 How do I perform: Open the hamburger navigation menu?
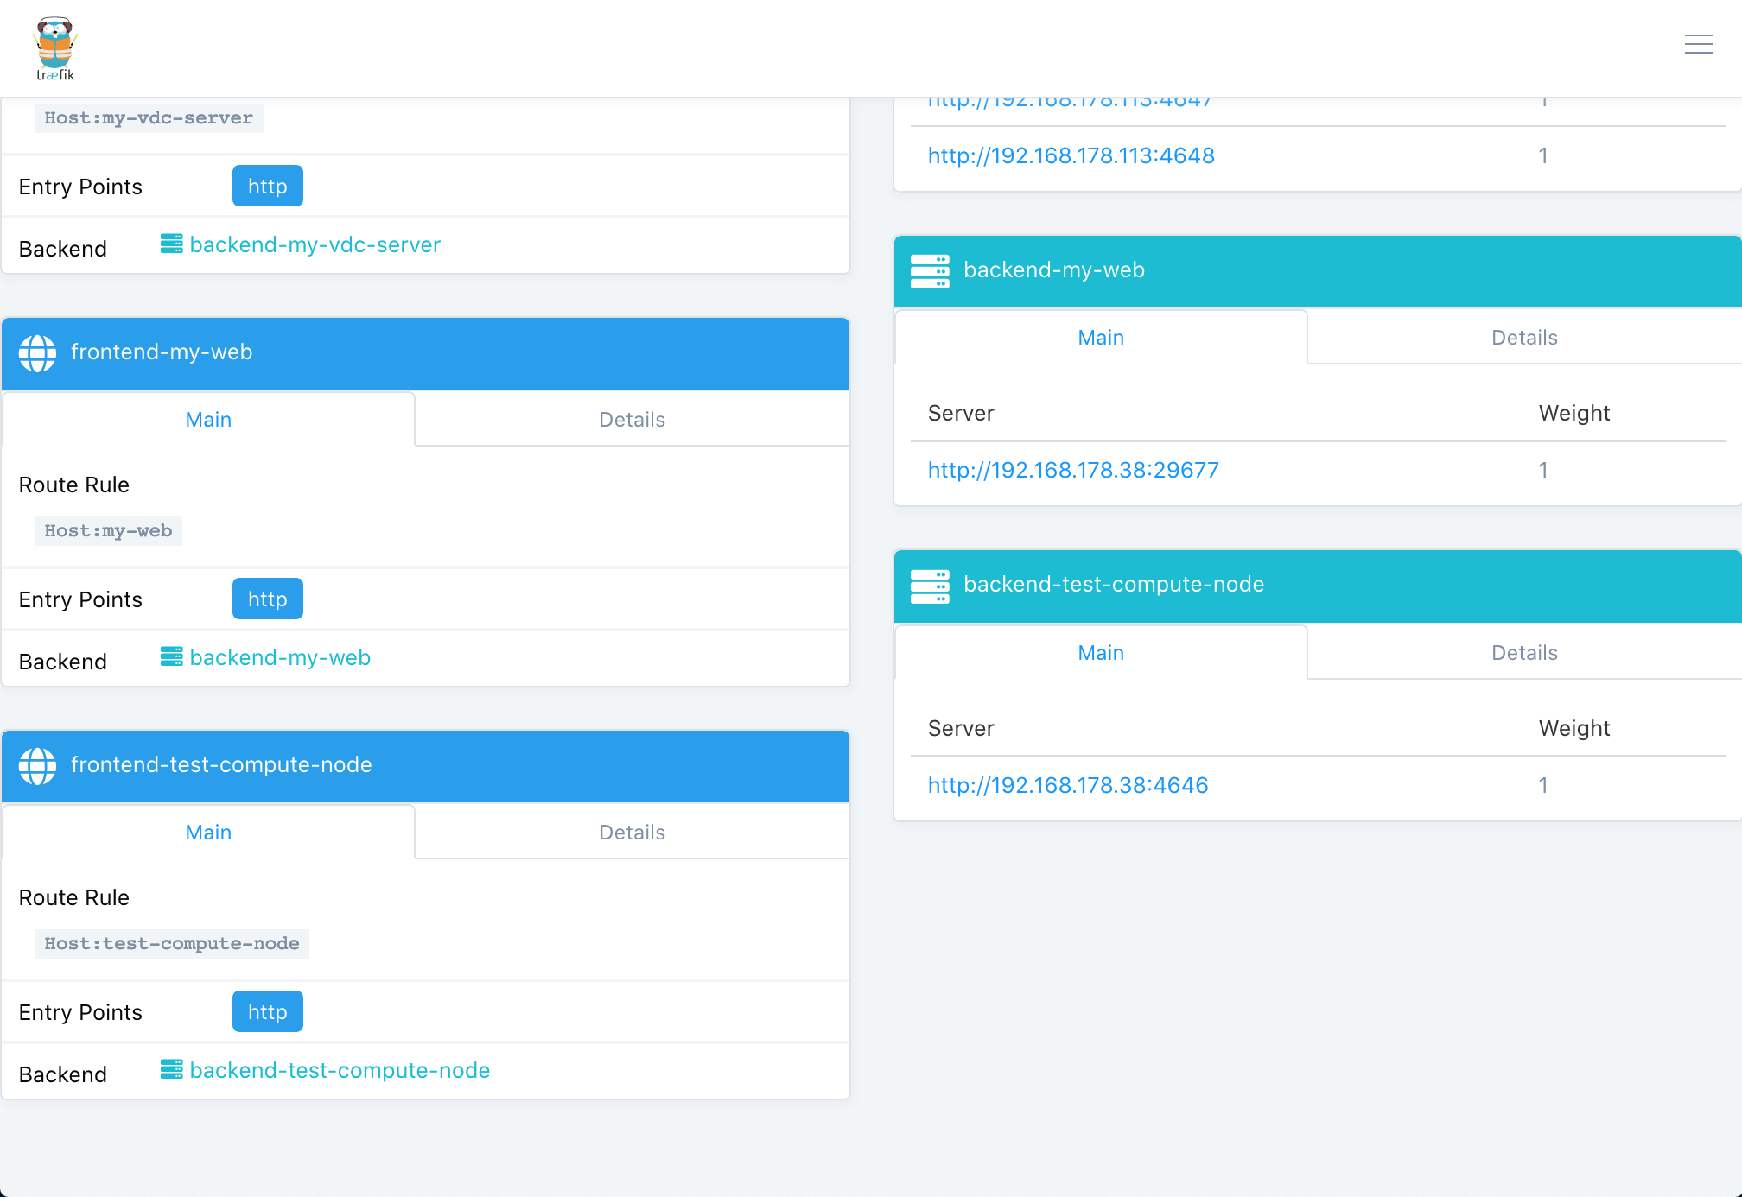click(1698, 44)
